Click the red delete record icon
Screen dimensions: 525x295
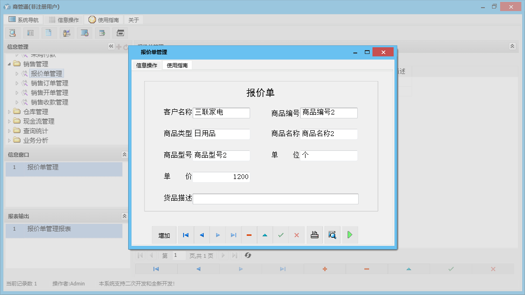tap(249, 234)
